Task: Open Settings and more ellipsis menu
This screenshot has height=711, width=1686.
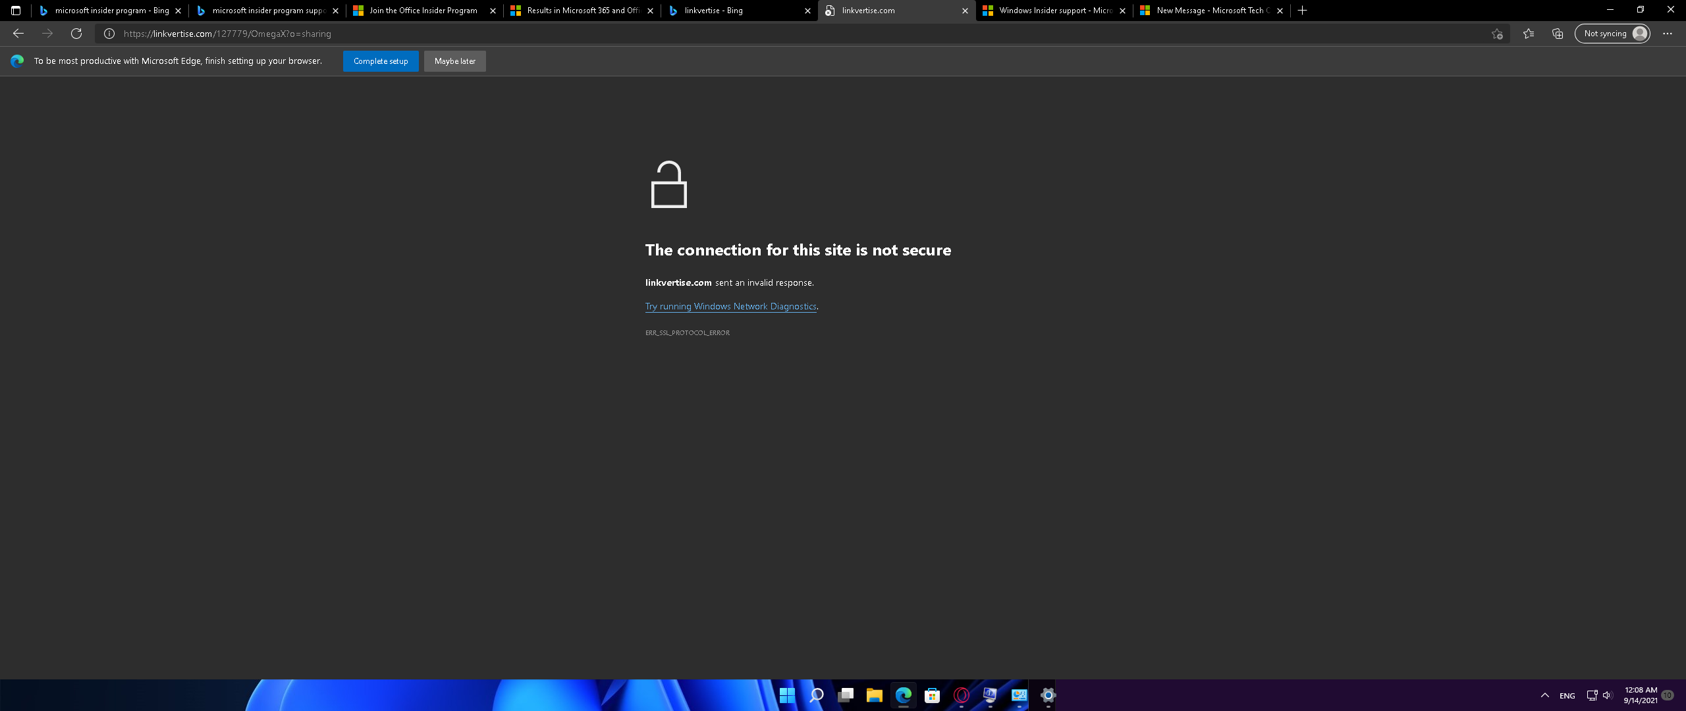Action: (1668, 34)
